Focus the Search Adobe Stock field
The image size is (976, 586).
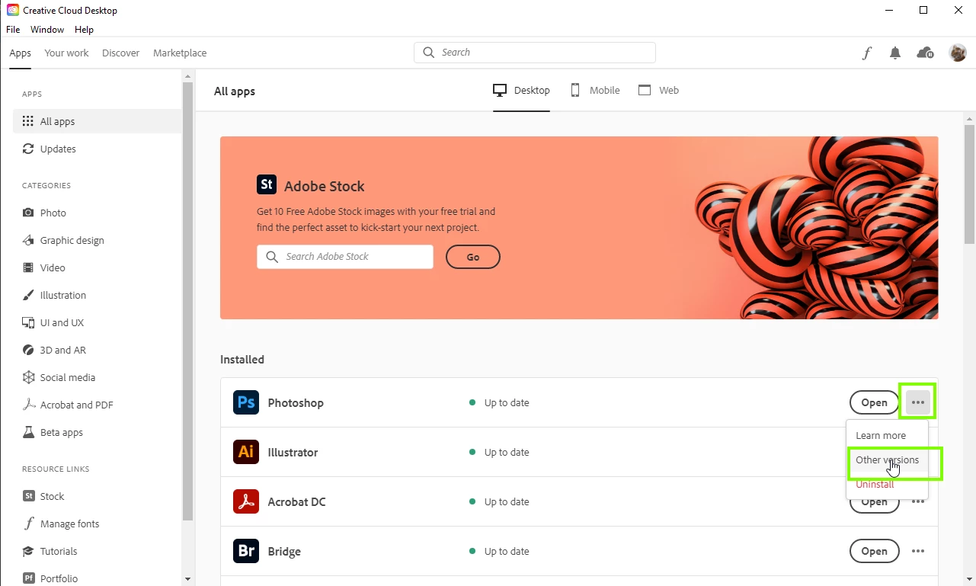point(345,257)
